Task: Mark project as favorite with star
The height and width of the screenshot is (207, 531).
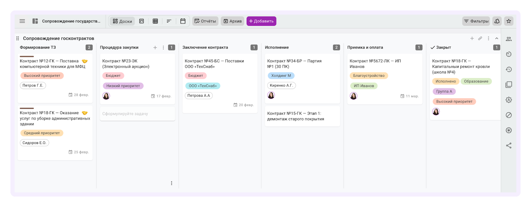Action: click(x=509, y=21)
